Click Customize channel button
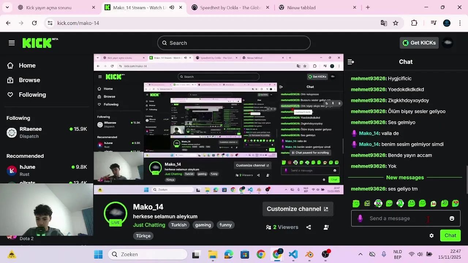 tap(298, 209)
